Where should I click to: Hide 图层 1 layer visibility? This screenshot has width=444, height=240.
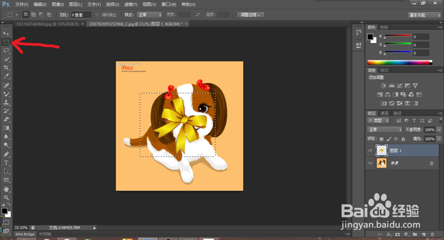(x=370, y=150)
